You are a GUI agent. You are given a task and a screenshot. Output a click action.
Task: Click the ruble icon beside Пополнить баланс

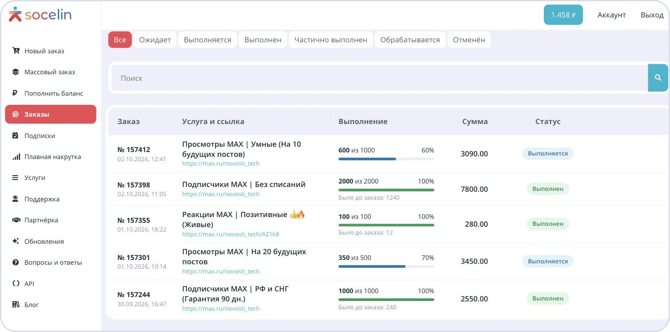tap(15, 93)
